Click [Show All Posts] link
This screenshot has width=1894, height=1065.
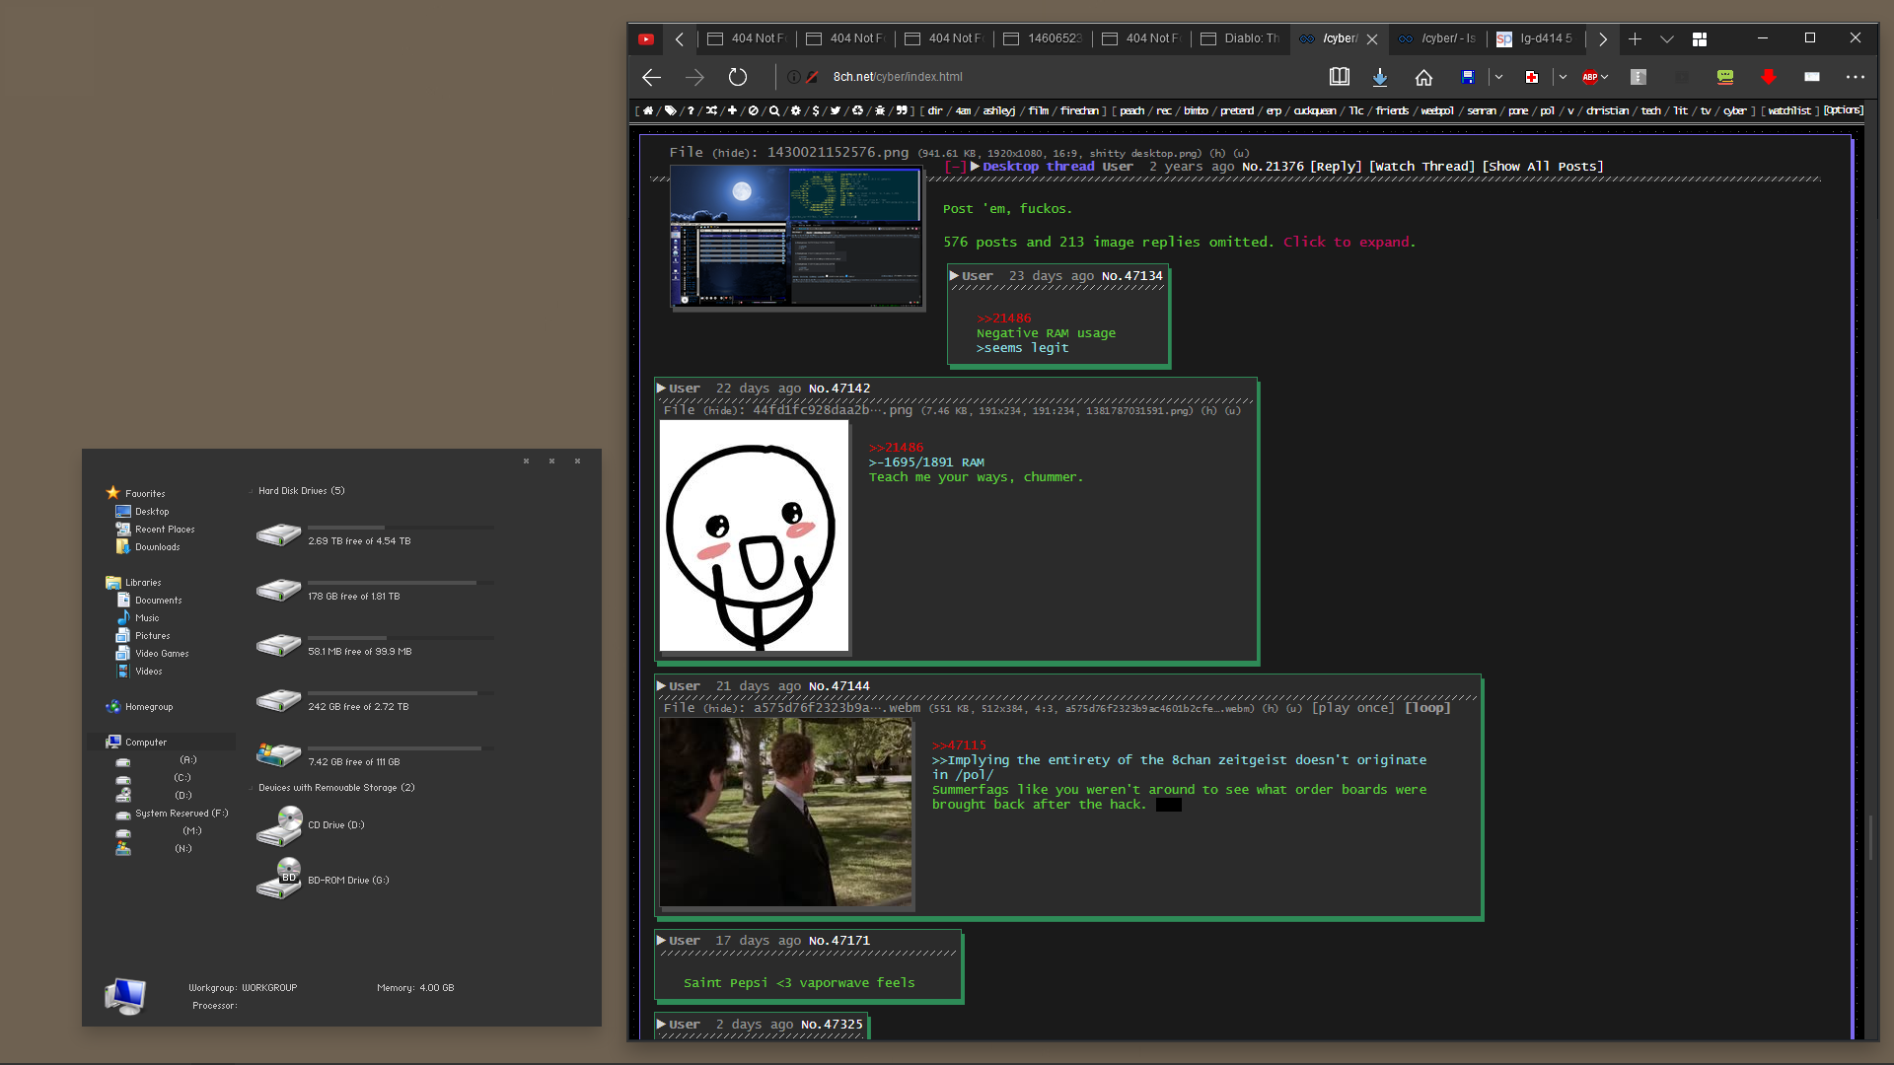[1543, 167]
